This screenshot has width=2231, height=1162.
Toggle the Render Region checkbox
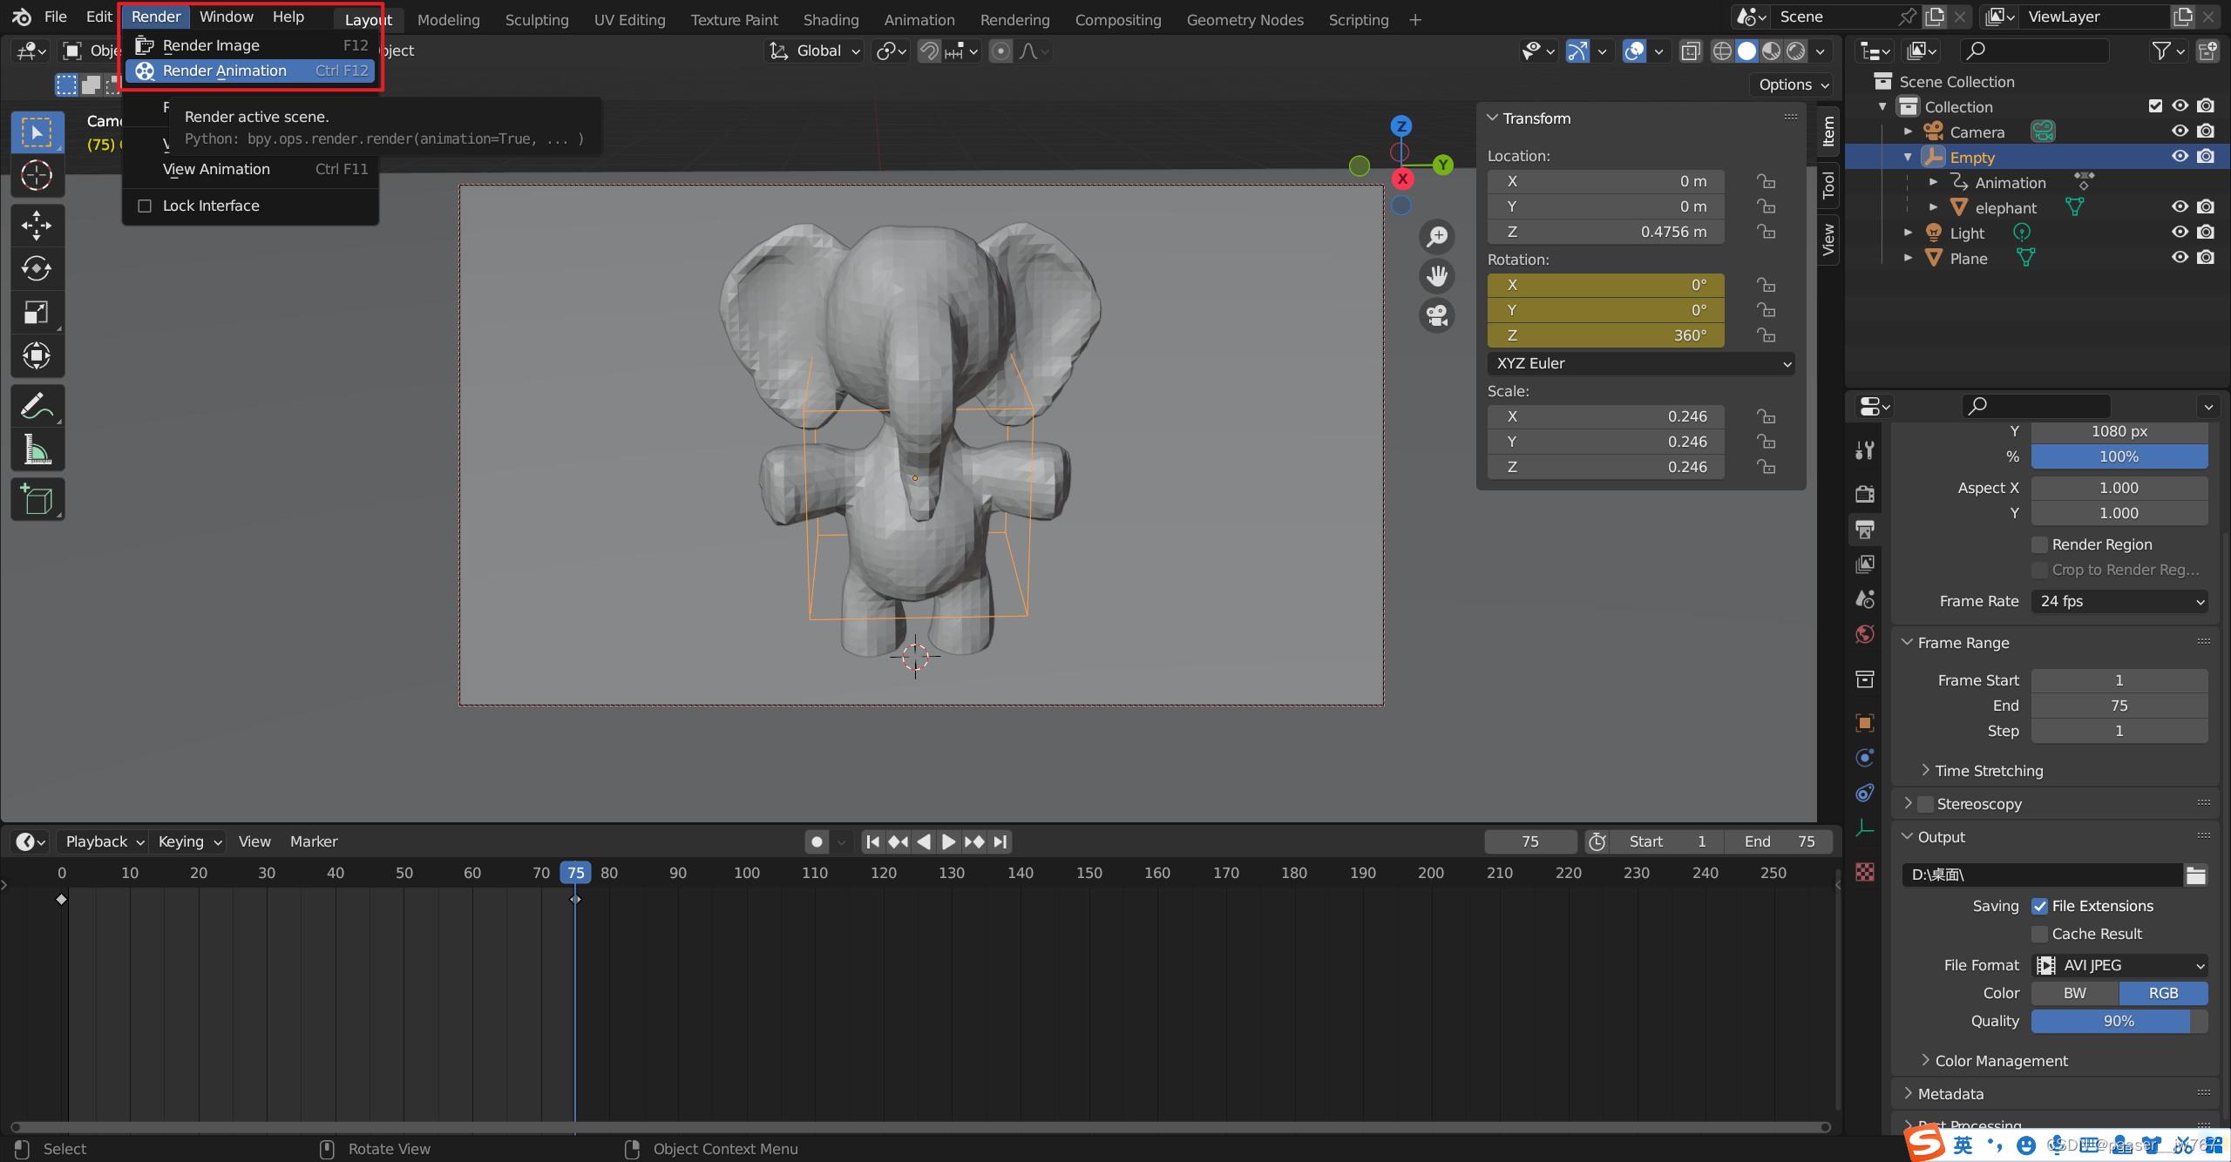click(x=2039, y=544)
